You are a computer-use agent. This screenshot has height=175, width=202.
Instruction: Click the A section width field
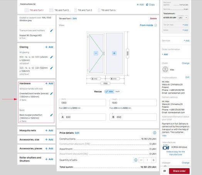[x=82, y=117]
